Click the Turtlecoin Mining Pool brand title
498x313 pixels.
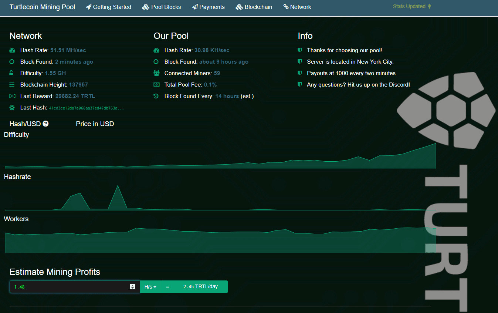click(x=42, y=7)
